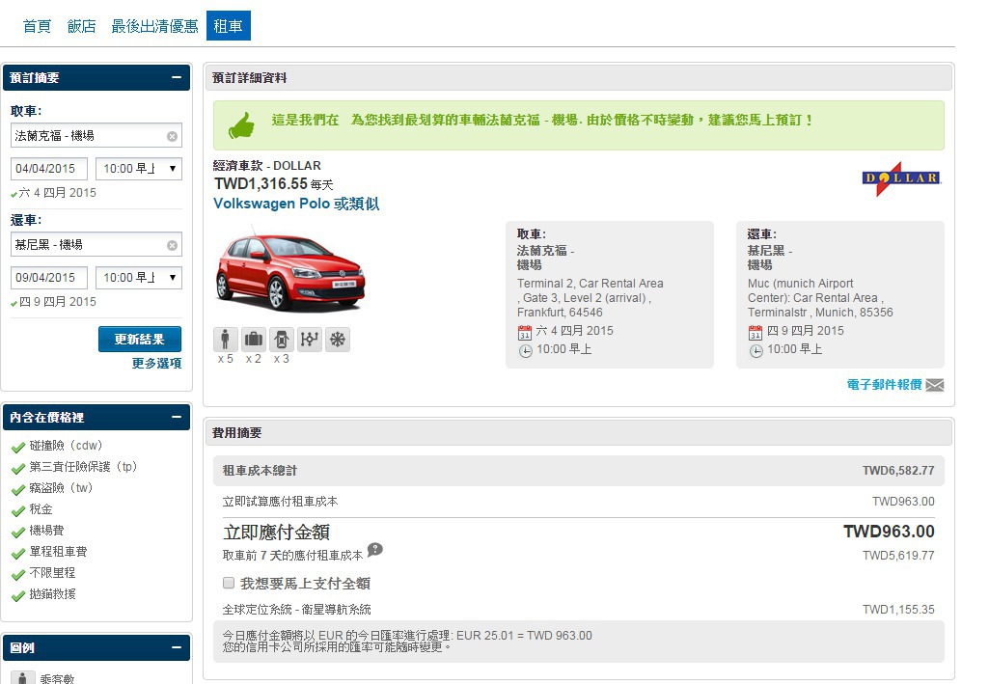
Task: Click the pay-later amount TWD5,619.77
Action: [898, 556]
